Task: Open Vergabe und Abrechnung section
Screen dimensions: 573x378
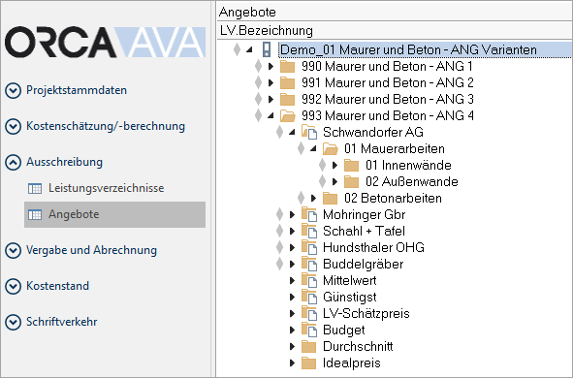Action: pyautogui.click(x=91, y=250)
